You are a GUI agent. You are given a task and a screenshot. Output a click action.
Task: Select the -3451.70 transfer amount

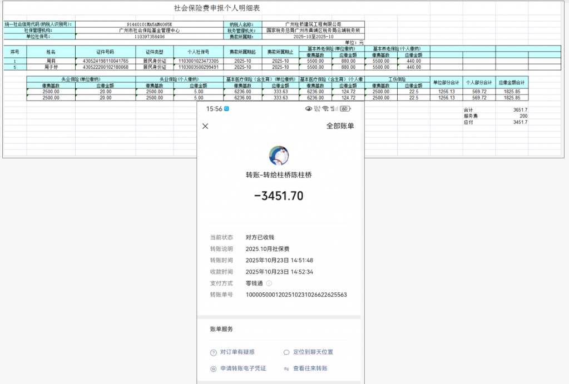[279, 196]
